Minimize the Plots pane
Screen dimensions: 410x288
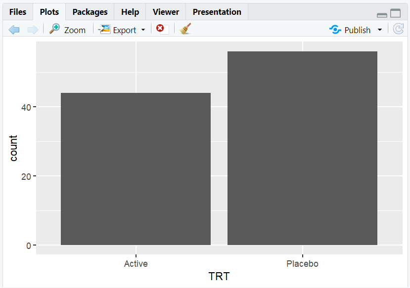click(x=382, y=15)
